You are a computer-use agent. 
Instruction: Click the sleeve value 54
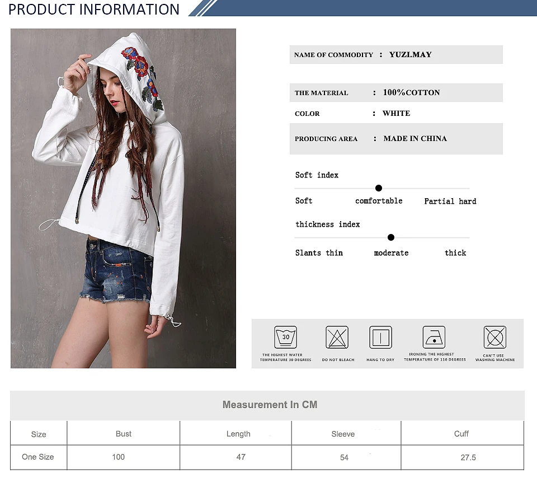(x=344, y=457)
